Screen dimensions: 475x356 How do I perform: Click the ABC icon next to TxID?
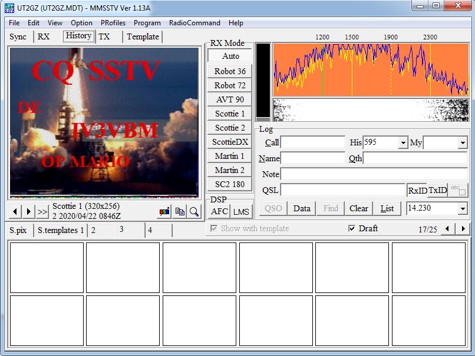(x=458, y=191)
